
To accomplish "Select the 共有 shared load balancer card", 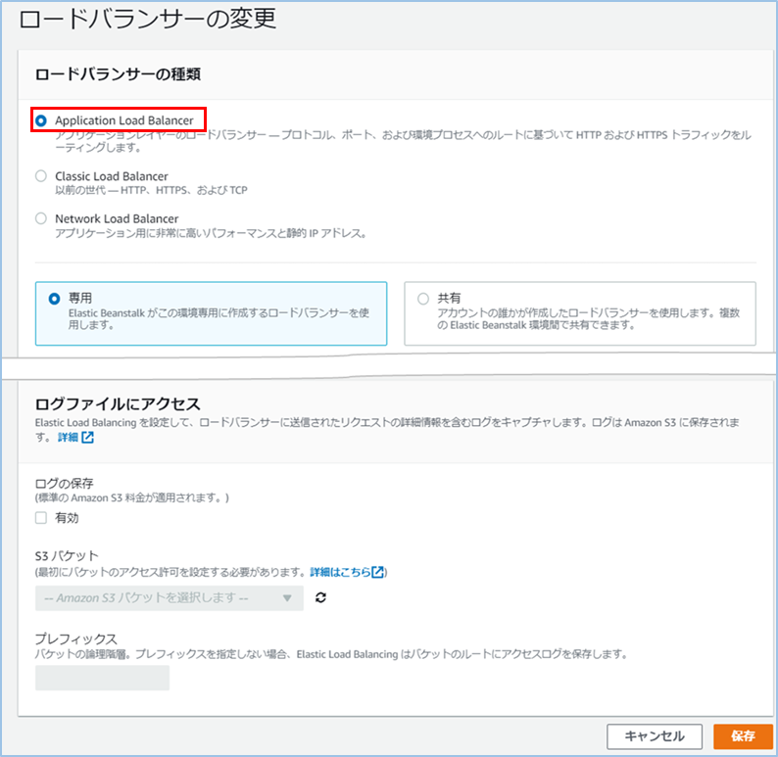I will pyautogui.click(x=579, y=313).
